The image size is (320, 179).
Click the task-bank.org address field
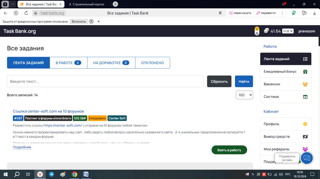point(52,13)
